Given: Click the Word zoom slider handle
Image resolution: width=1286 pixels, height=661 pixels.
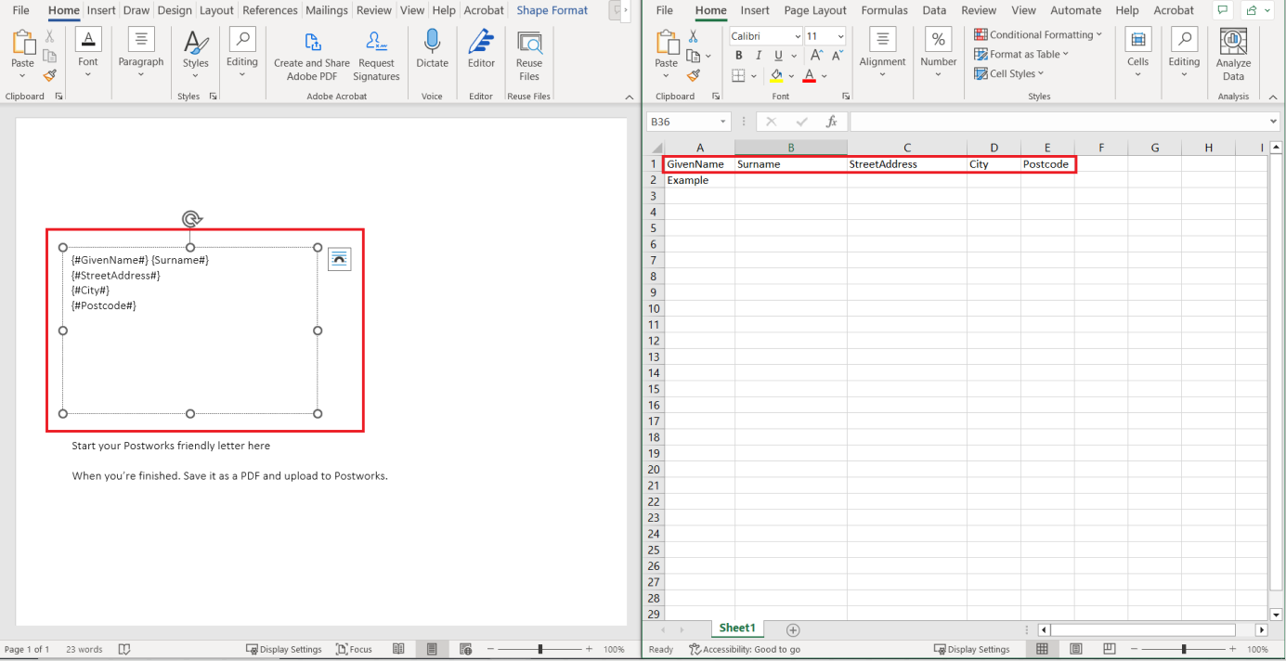Looking at the screenshot, I should coord(540,649).
